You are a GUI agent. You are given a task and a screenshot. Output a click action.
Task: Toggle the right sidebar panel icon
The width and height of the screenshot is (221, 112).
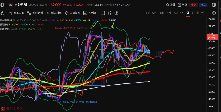(x=214, y=5)
